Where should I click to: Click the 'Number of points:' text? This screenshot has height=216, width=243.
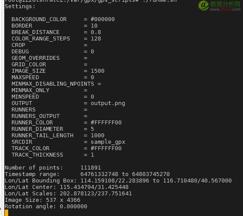click(x=34, y=168)
